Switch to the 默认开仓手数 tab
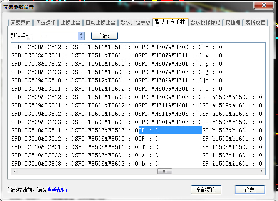Image resolution: width=278 pixels, height=201 pixels. pyautogui.click(x=135, y=22)
